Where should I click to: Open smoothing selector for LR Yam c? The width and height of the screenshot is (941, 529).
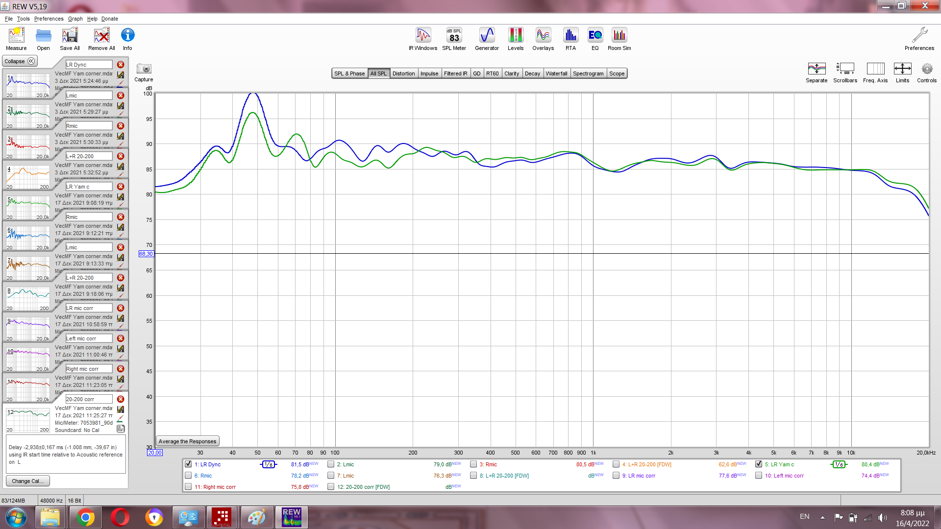pyautogui.click(x=839, y=464)
